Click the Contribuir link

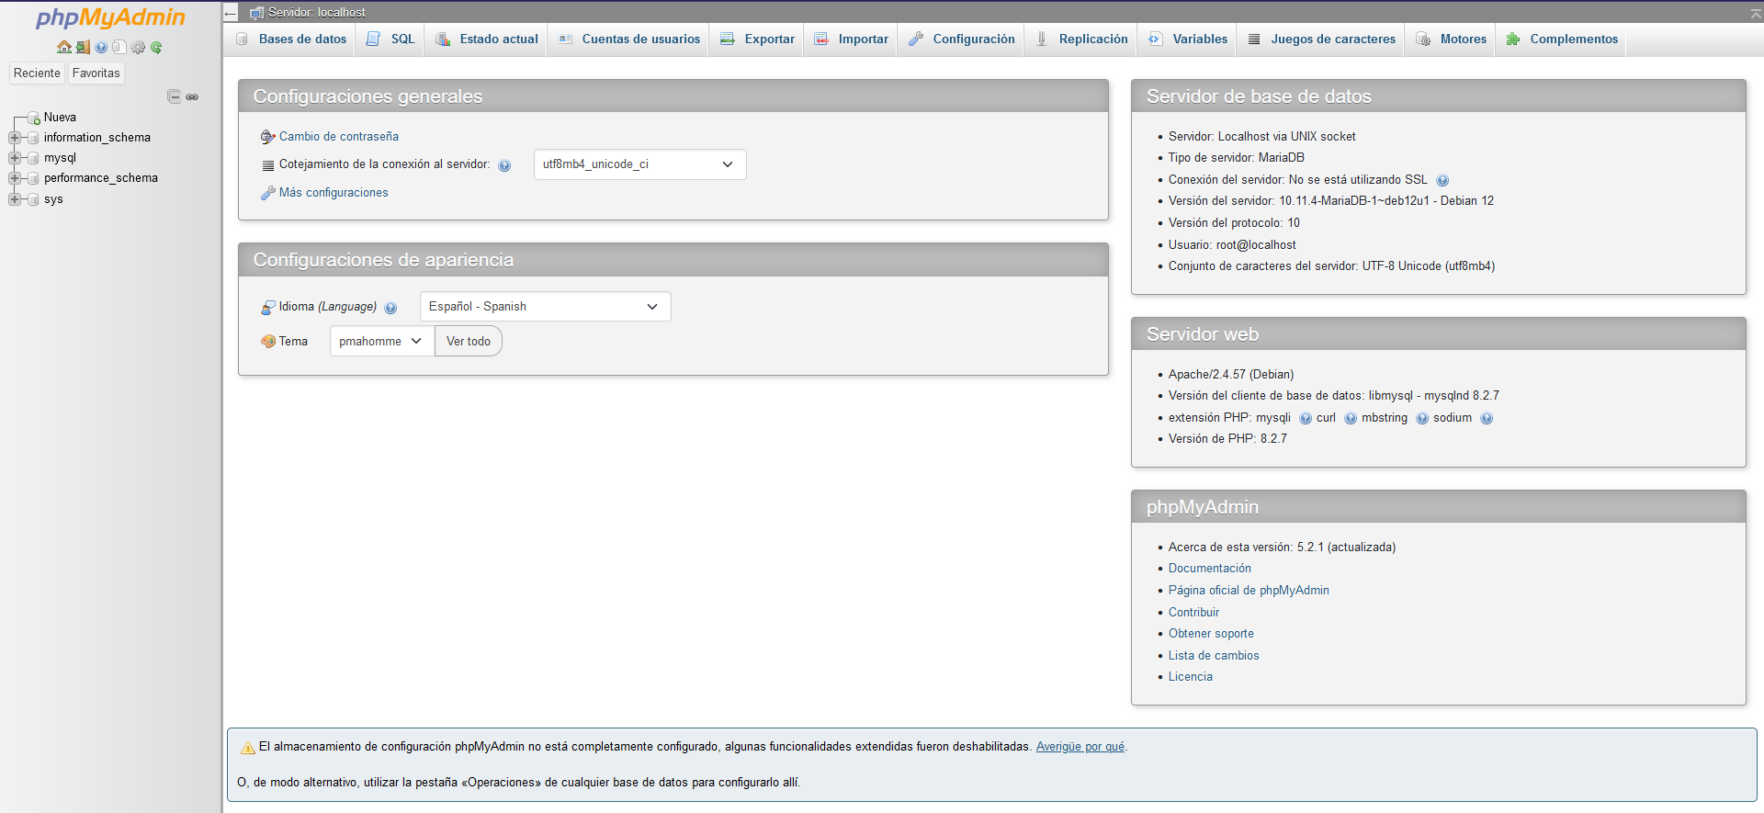coord(1194,613)
